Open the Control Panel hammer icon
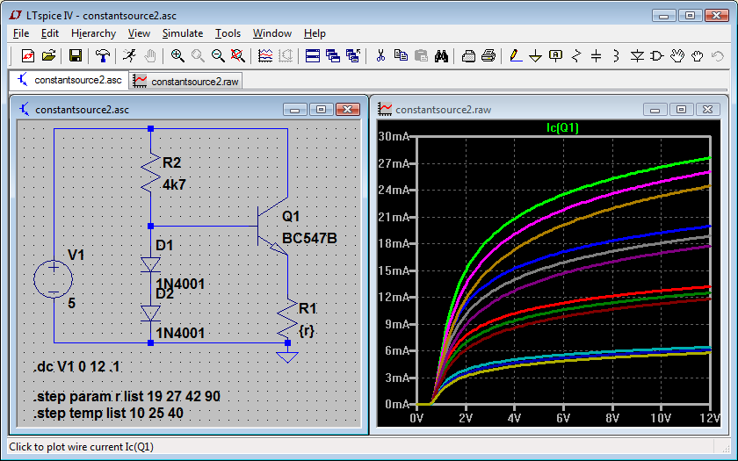 pyautogui.click(x=102, y=56)
